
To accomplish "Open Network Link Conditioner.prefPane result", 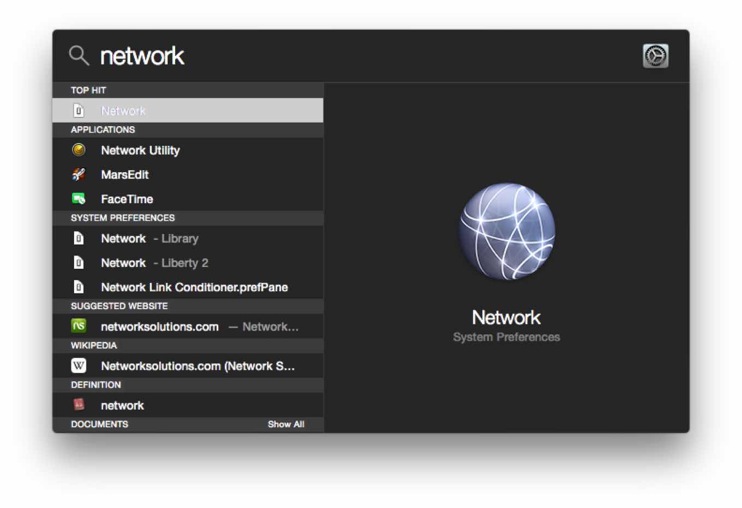I will 188,287.
